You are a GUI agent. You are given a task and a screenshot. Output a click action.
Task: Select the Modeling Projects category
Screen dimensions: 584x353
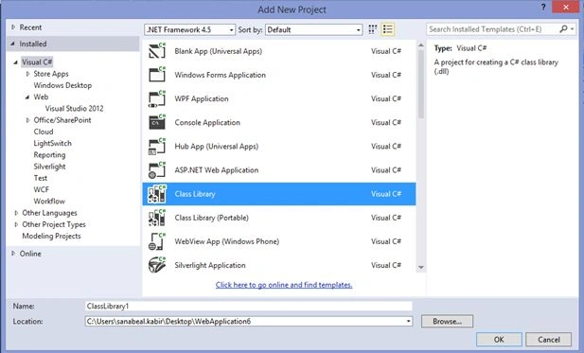click(x=51, y=236)
